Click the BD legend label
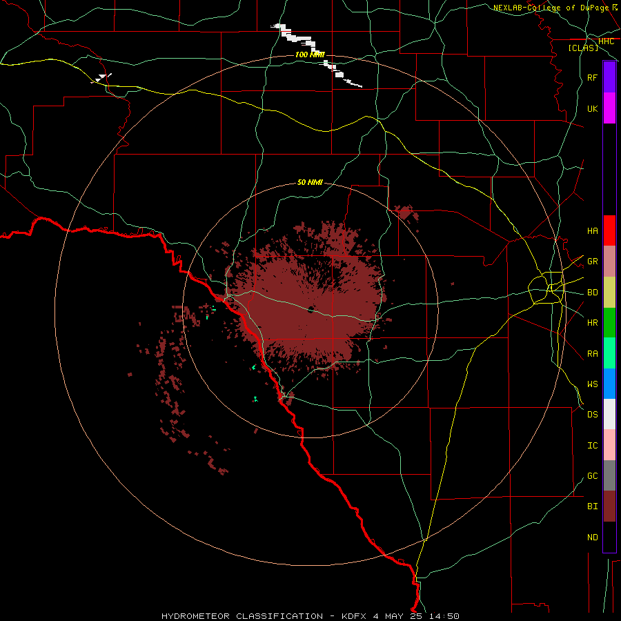This screenshot has height=621, width=621. point(592,293)
